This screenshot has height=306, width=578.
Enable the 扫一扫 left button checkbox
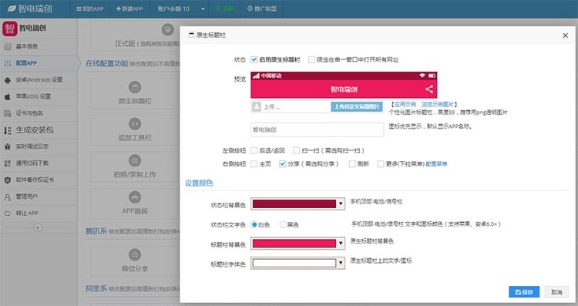(x=297, y=150)
